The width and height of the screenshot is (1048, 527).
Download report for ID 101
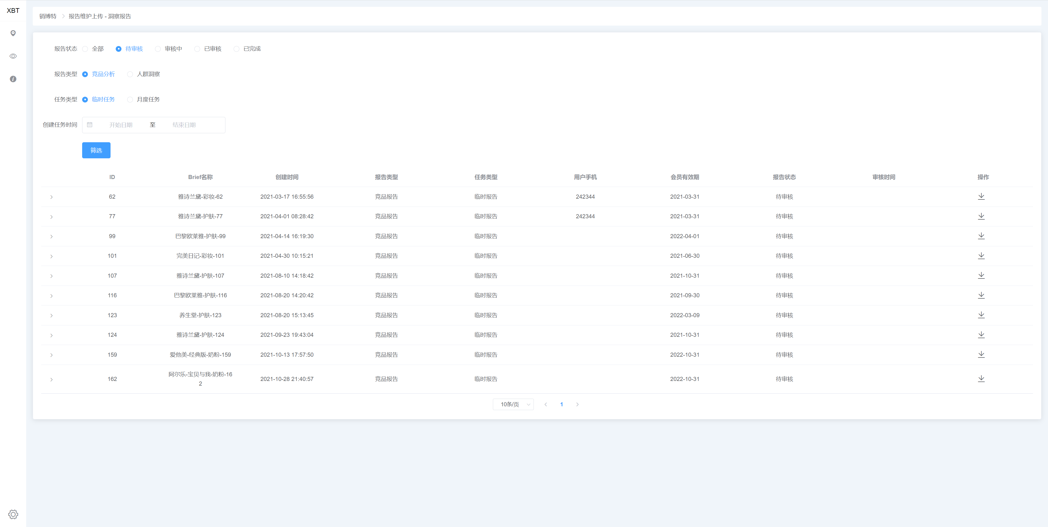(981, 256)
